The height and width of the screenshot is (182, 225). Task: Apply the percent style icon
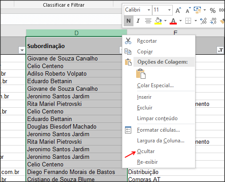[x=212, y=10]
